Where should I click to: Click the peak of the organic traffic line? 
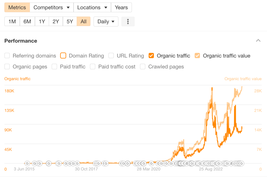(212, 89)
